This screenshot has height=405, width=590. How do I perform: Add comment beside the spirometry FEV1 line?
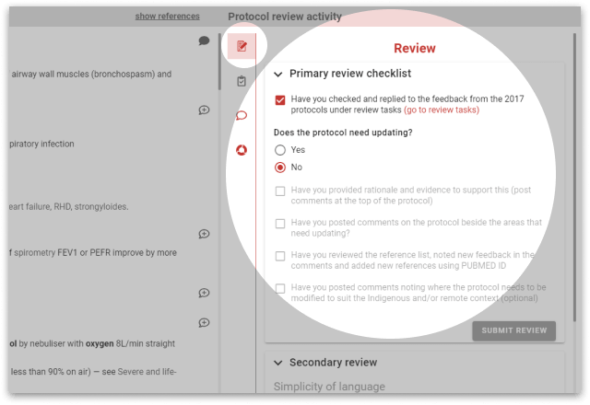coord(204,234)
